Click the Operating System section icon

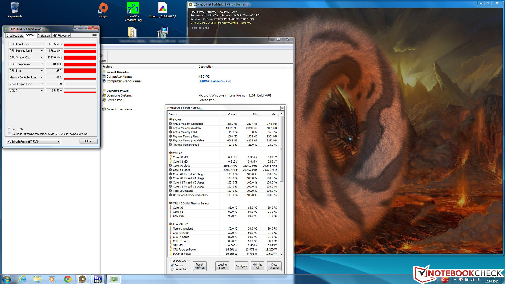click(x=104, y=90)
